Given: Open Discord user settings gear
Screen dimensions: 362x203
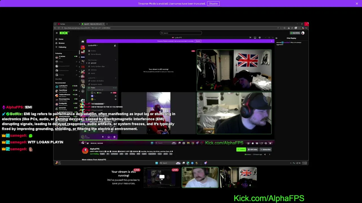Looking at the screenshot, I should click(114, 137).
